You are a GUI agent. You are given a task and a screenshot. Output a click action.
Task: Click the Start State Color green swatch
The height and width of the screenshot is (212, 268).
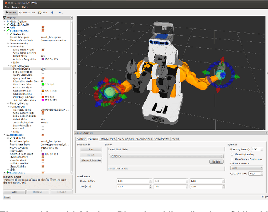coord(43,84)
